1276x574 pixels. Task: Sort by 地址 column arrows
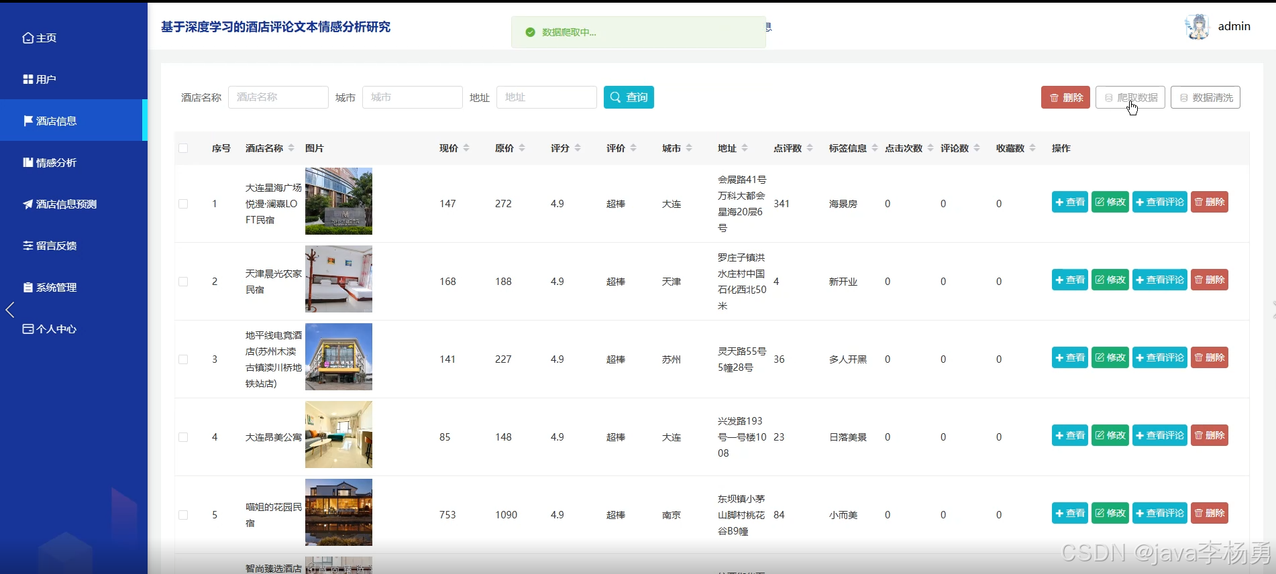point(745,148)
